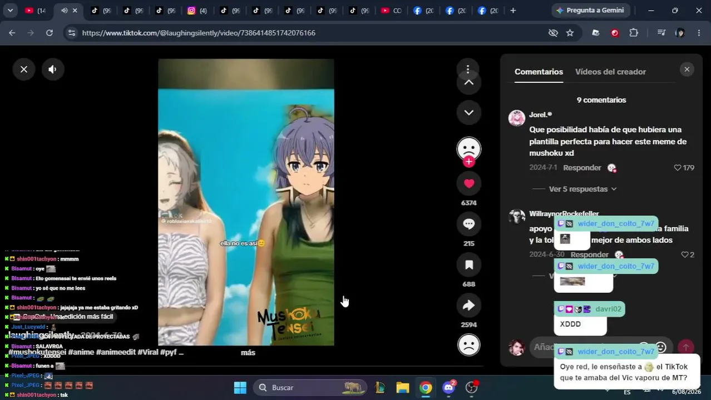
Task: Click the taskbar Buscar search box
Action: tap(310, 388)
